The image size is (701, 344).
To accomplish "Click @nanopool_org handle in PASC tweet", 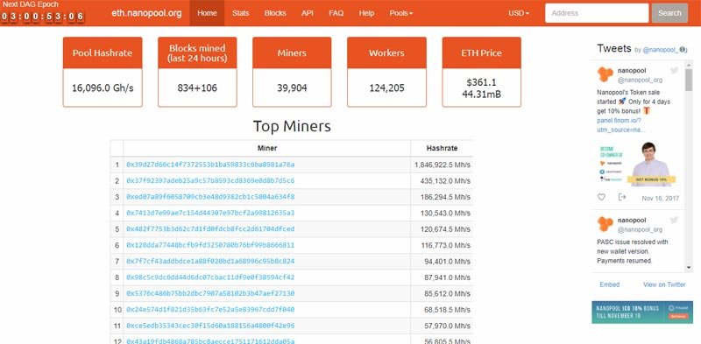I will pyautogui.click(x=640, y=229).
